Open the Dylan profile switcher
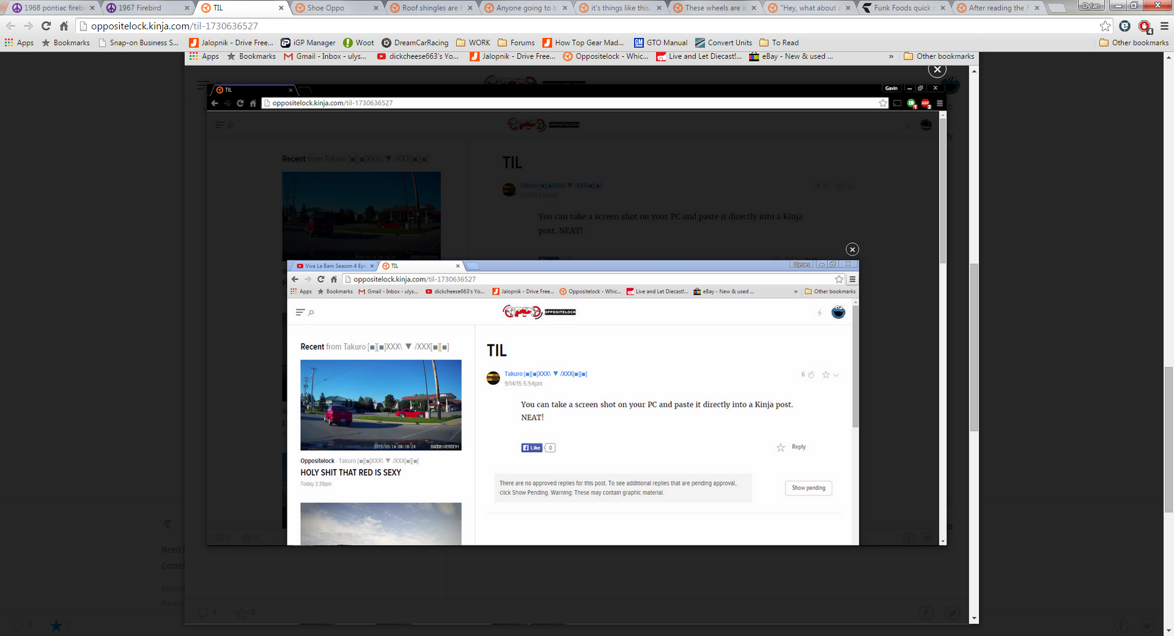The width and height of the screenshot is (1174, 636). [x=1091, y=6]
